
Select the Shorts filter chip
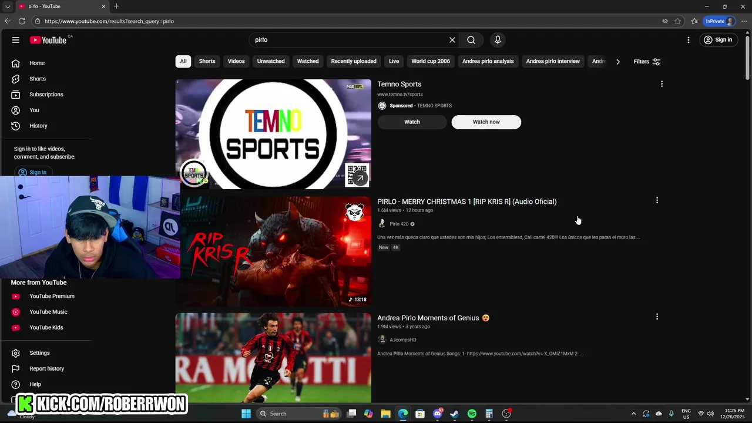pyautogui.click(x=207, y=61)
